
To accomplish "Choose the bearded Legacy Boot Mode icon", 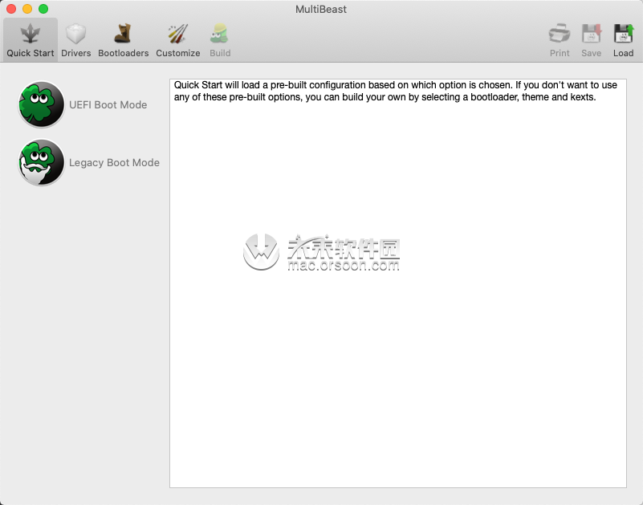I will pyautogui.click(x=42, y=162).
